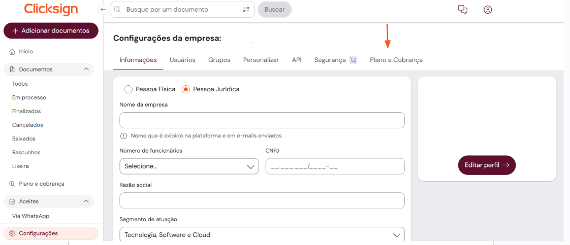Open the user profile account icon

(x=488, y=10)
